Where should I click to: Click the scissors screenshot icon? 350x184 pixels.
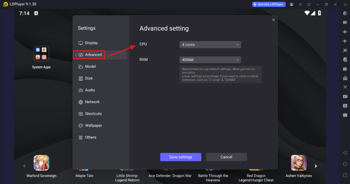pos(345,87)
